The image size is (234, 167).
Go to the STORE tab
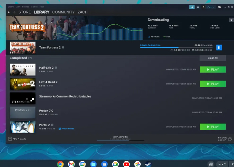(x=24, y=12)
